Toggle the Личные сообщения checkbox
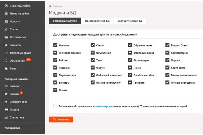This screenshot has height=135, width=203. pyautogui.click(x=167, y=82)
